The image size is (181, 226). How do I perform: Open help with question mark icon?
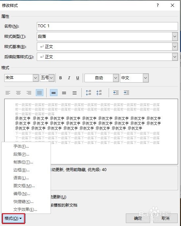pyautogui.click(x=158, y=5)
